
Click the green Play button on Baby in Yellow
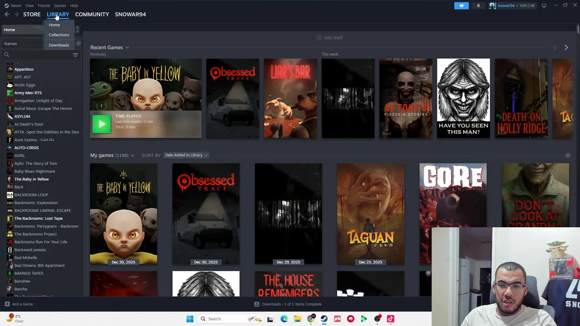[x=101, y=124]
